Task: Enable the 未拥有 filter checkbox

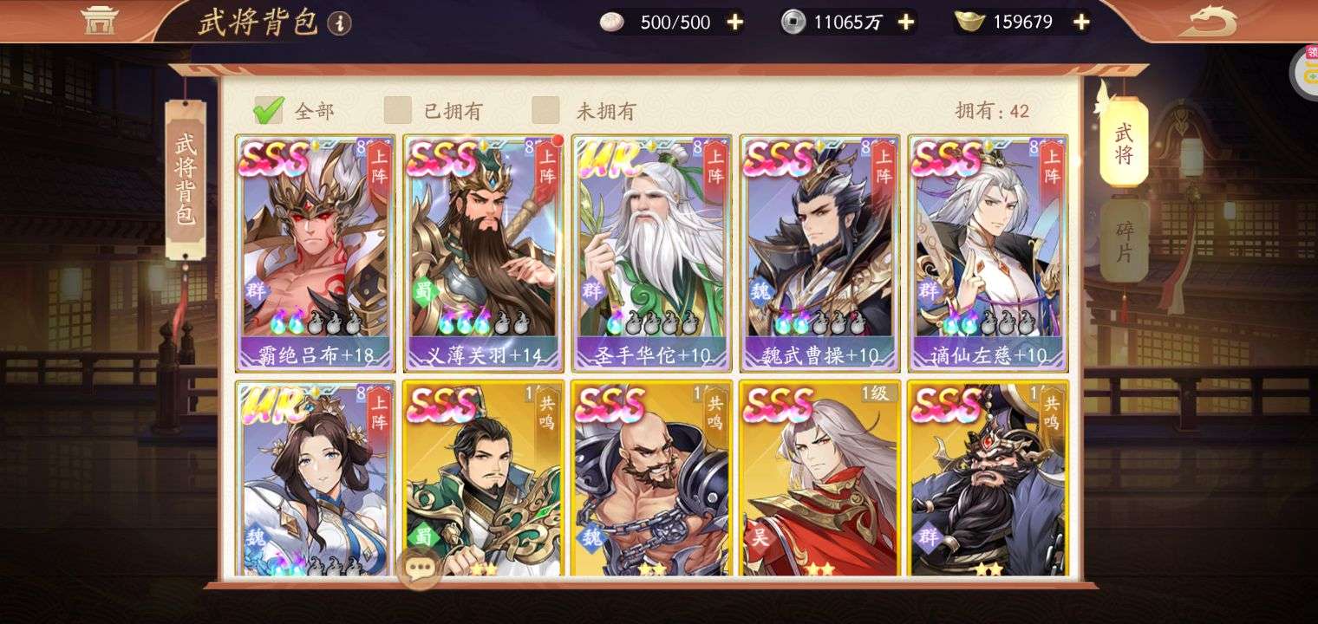Action: point(545,110)
